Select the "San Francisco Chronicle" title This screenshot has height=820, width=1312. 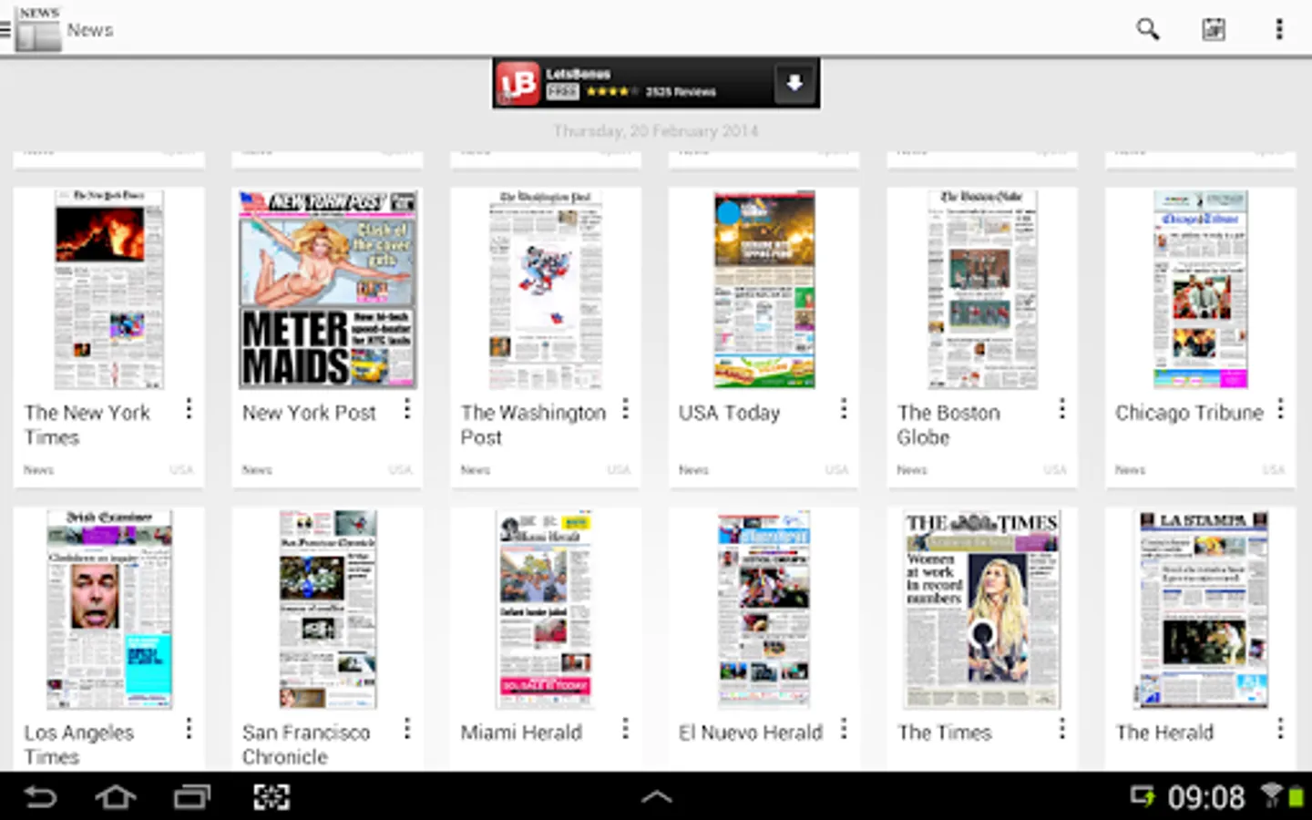click(306, 744)
